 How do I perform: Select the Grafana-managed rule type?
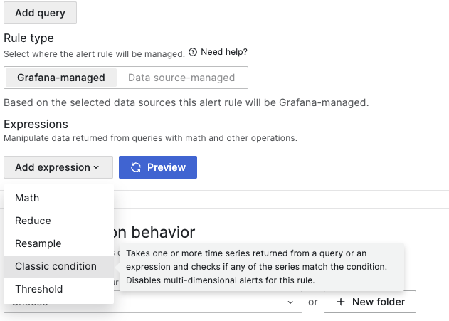(x=60, y=78)
